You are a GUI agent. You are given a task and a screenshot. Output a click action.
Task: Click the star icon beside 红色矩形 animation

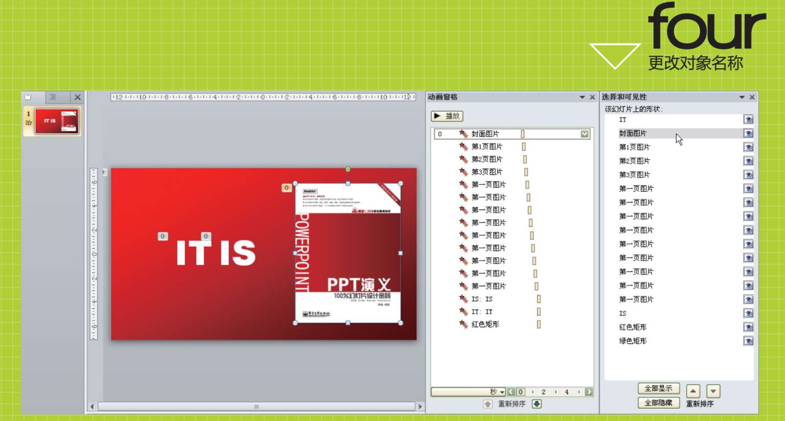point(464,324)
